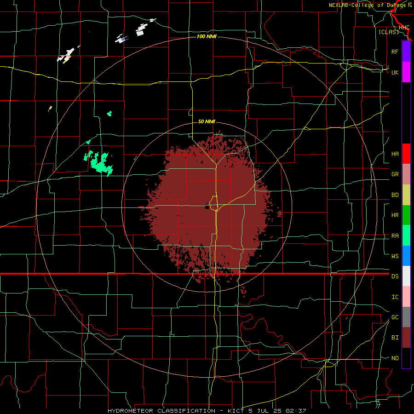
Task: Click the GR legend label
Action: 395,174
